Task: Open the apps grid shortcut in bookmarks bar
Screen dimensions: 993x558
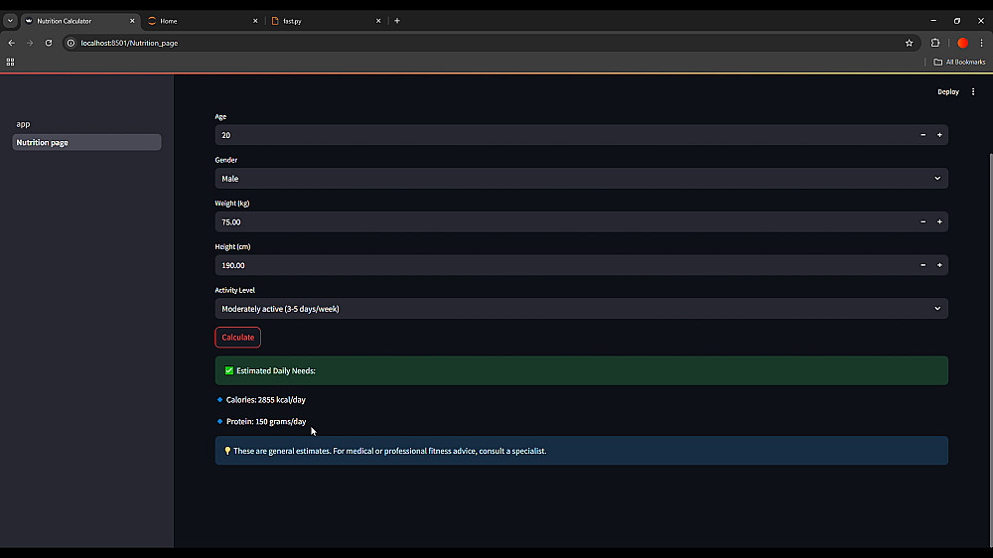Action: pyautogui.click(x=10, y=63)
